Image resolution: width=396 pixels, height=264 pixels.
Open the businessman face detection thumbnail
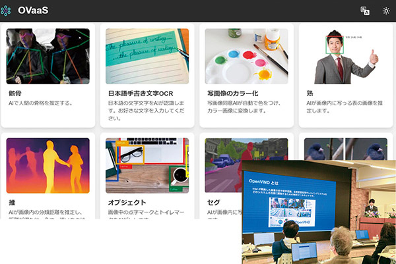coord(346,56)
